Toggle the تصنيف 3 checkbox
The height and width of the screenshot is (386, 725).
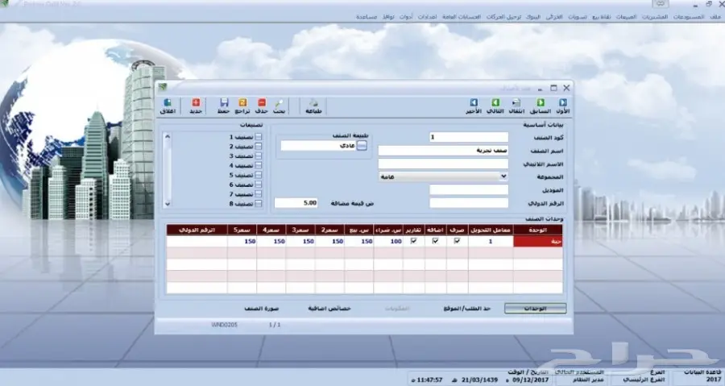[x=258, y=156]
